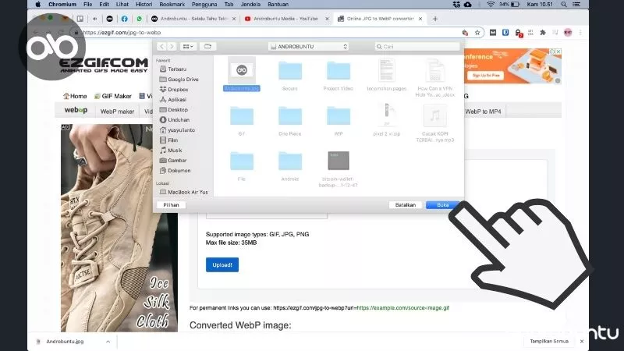Select Dropbox in the sidebar
The image size is (624, 351).
[174, 90]
